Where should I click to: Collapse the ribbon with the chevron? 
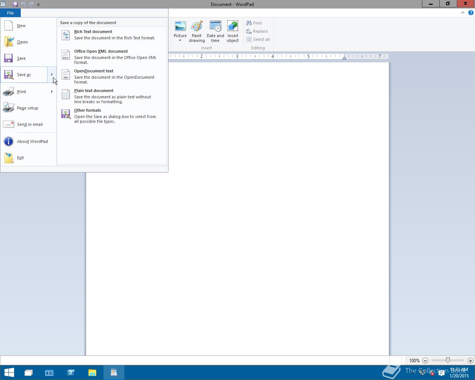click(x=462, y=13)
